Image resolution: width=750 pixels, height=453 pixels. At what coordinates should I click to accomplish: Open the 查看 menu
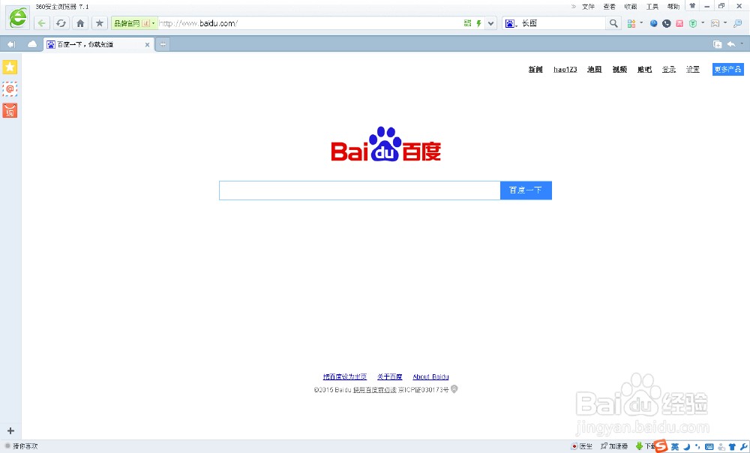tap(609, 7)
